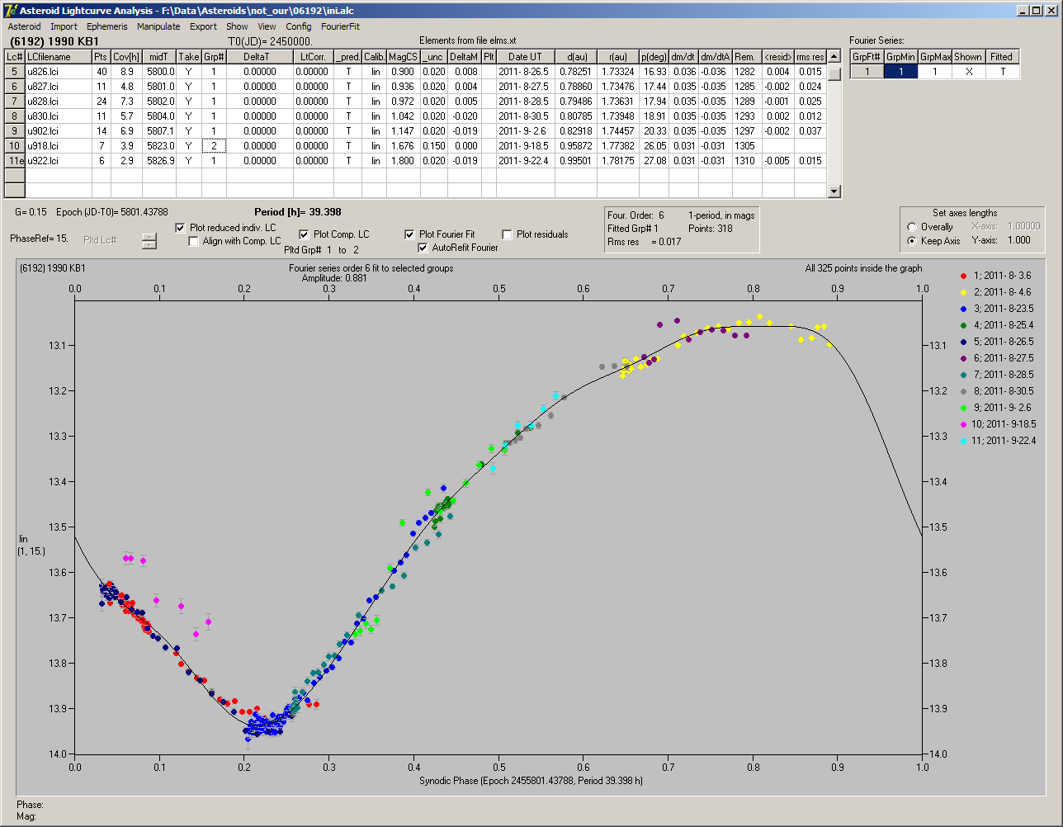Click lightcurve table scrollbar up arrow
This screenshot has height=827, width=1063.
point(834,56)
